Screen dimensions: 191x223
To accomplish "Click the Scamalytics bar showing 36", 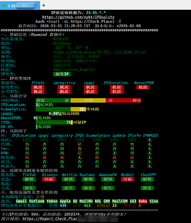I will point(61,109).
